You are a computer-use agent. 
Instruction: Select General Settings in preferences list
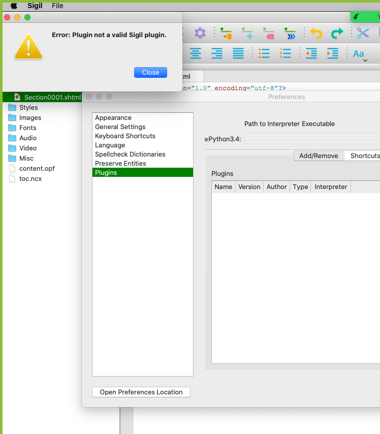pos(143,127)
